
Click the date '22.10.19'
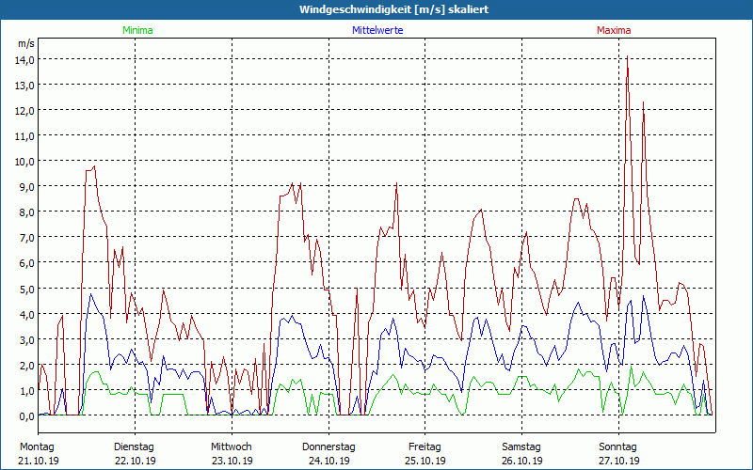tap(136, 461)
